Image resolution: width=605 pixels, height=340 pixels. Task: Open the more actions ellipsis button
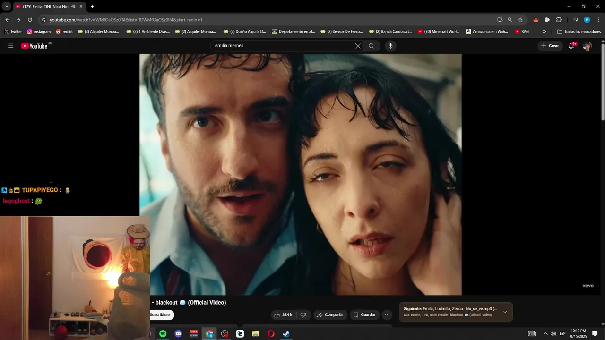387,315
